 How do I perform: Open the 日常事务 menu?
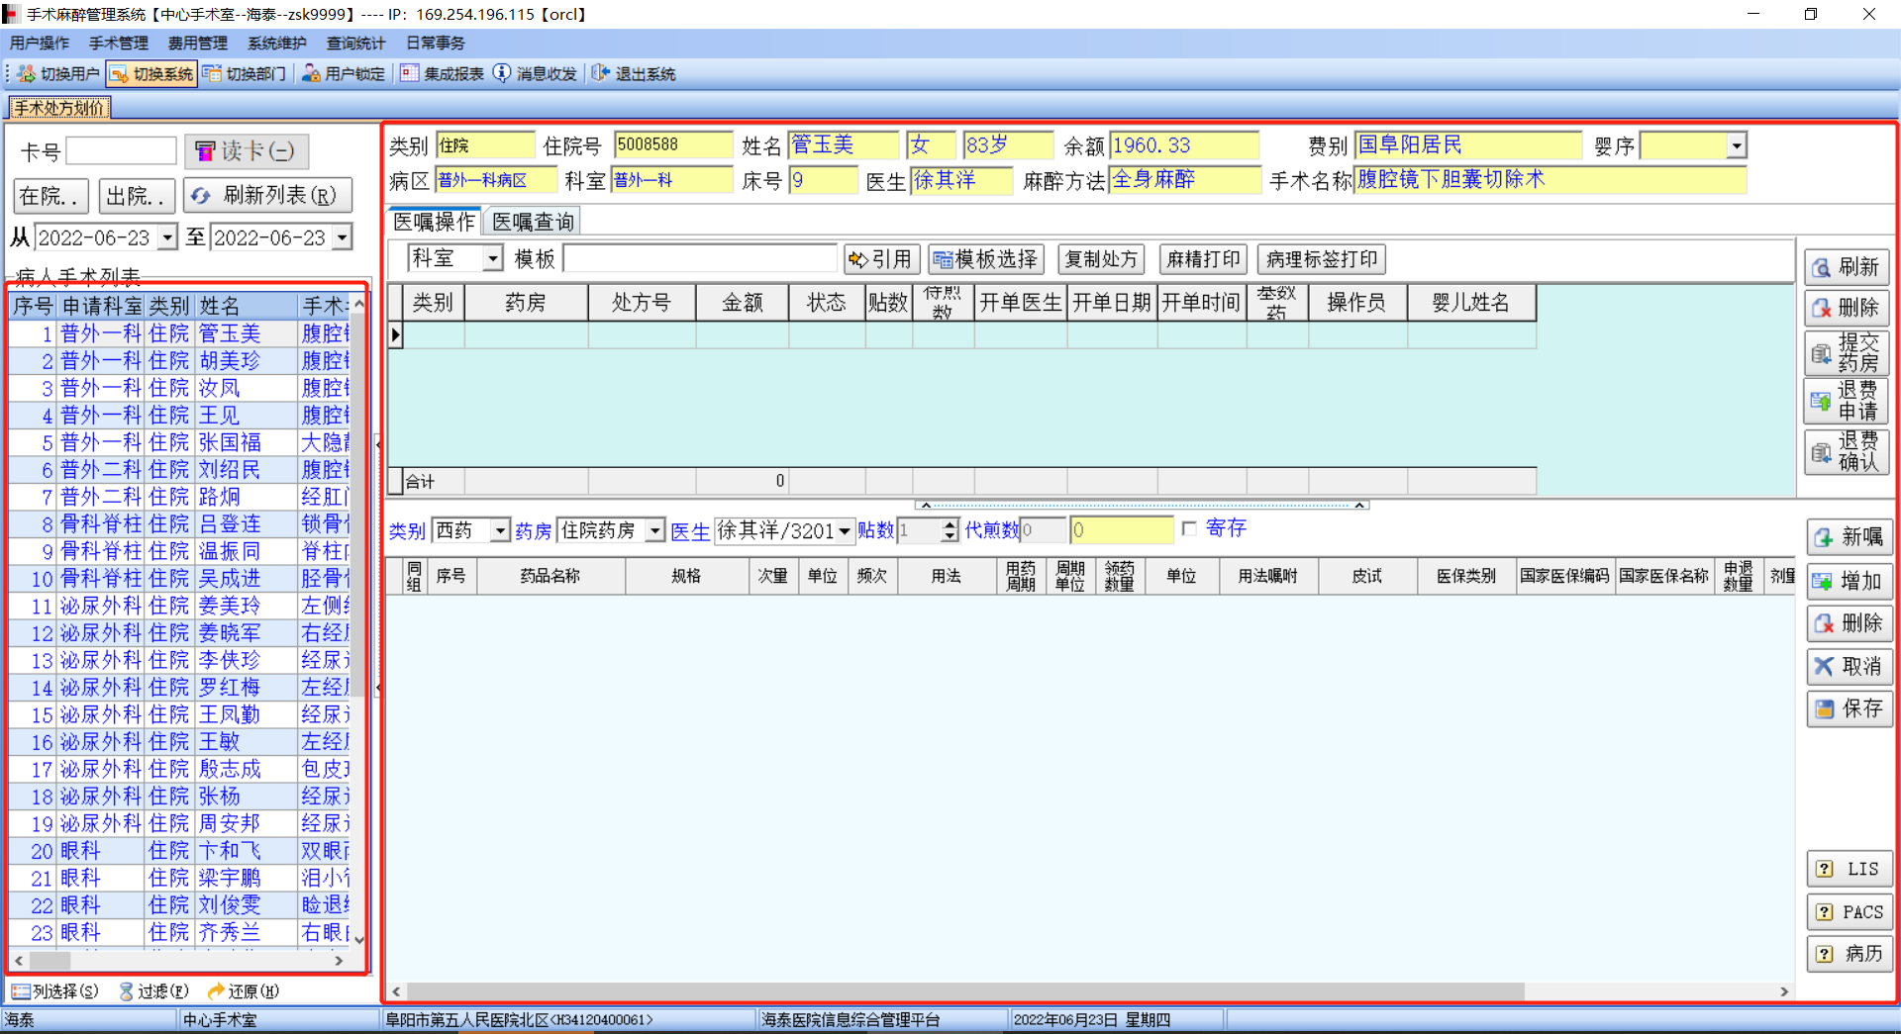coord(436,44)
